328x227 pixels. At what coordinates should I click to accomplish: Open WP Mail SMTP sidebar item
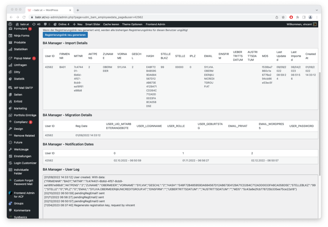click(23, 88)
